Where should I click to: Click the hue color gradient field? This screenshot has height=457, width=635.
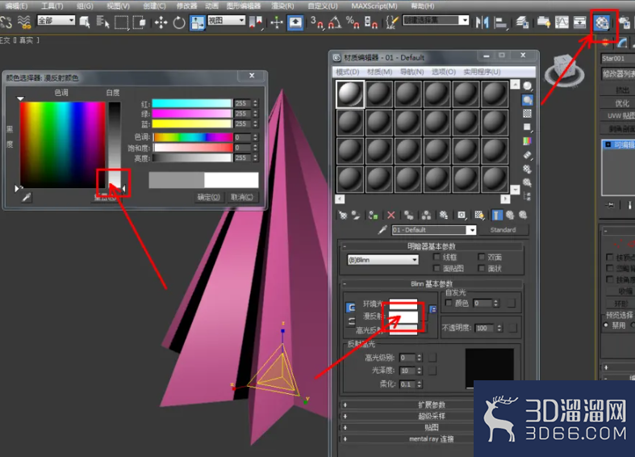(63, 145)
